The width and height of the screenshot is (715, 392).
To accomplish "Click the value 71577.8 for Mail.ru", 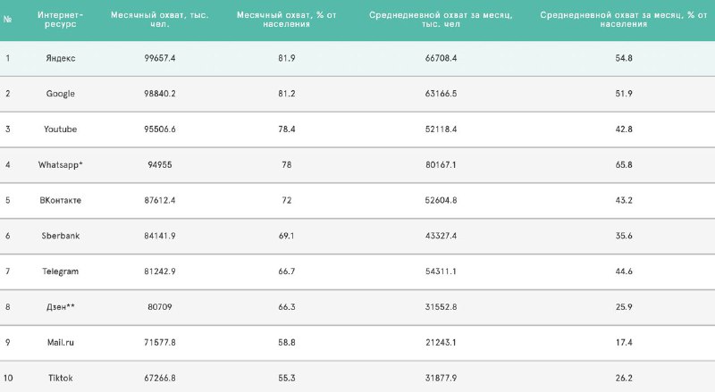I will tap(160, 342).
